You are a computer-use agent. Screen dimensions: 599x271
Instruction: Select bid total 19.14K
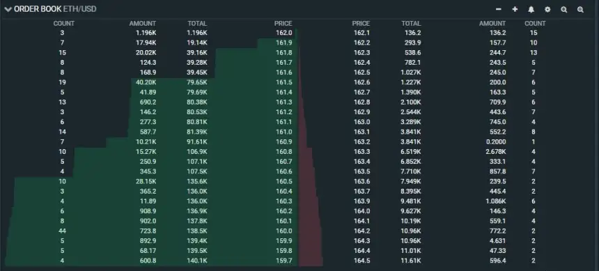[x=197, y=42]
